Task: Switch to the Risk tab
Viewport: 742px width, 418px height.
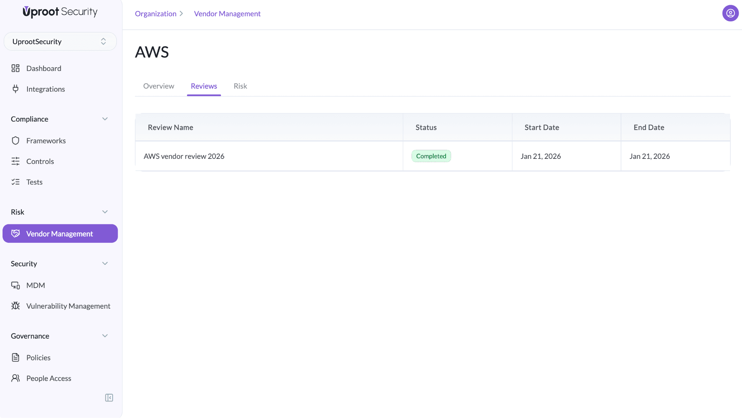Action: [240, 86]
